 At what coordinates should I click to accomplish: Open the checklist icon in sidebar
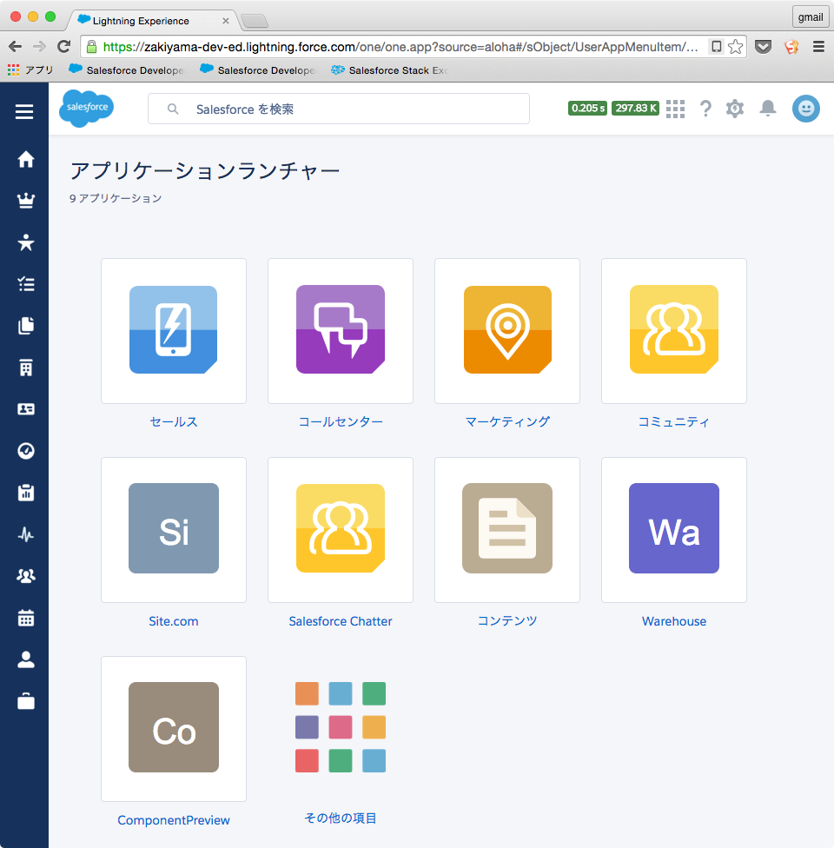point(25,284)
